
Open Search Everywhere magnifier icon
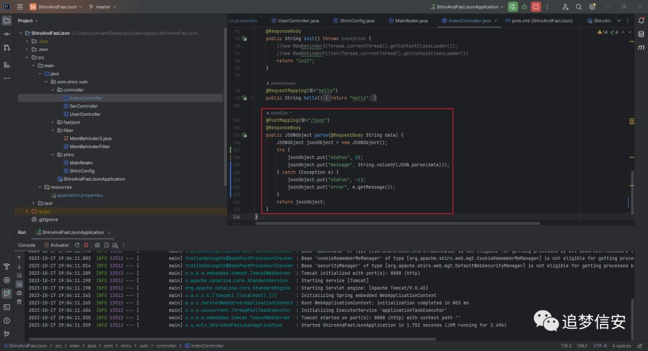click(579, 7)
